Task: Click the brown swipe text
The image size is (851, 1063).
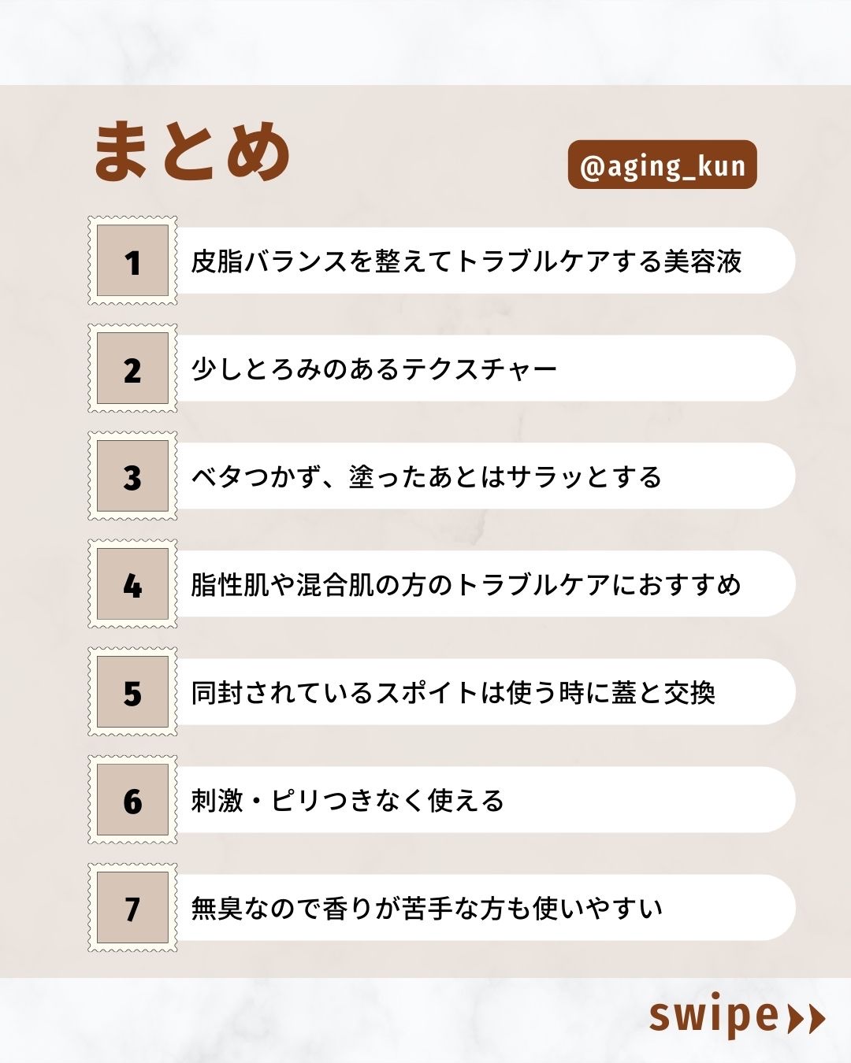Action: (713, 1017)
